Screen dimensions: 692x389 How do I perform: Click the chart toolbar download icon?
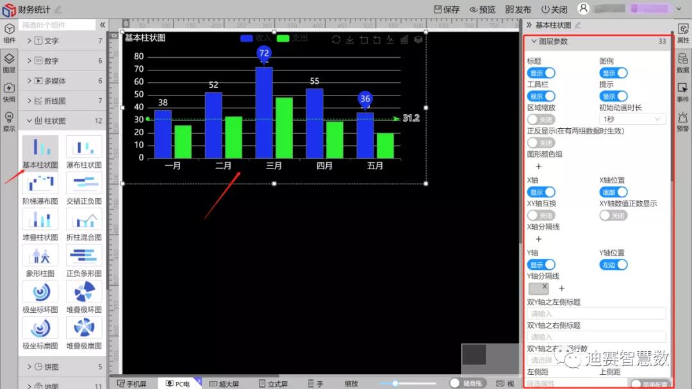coord(350,40)
